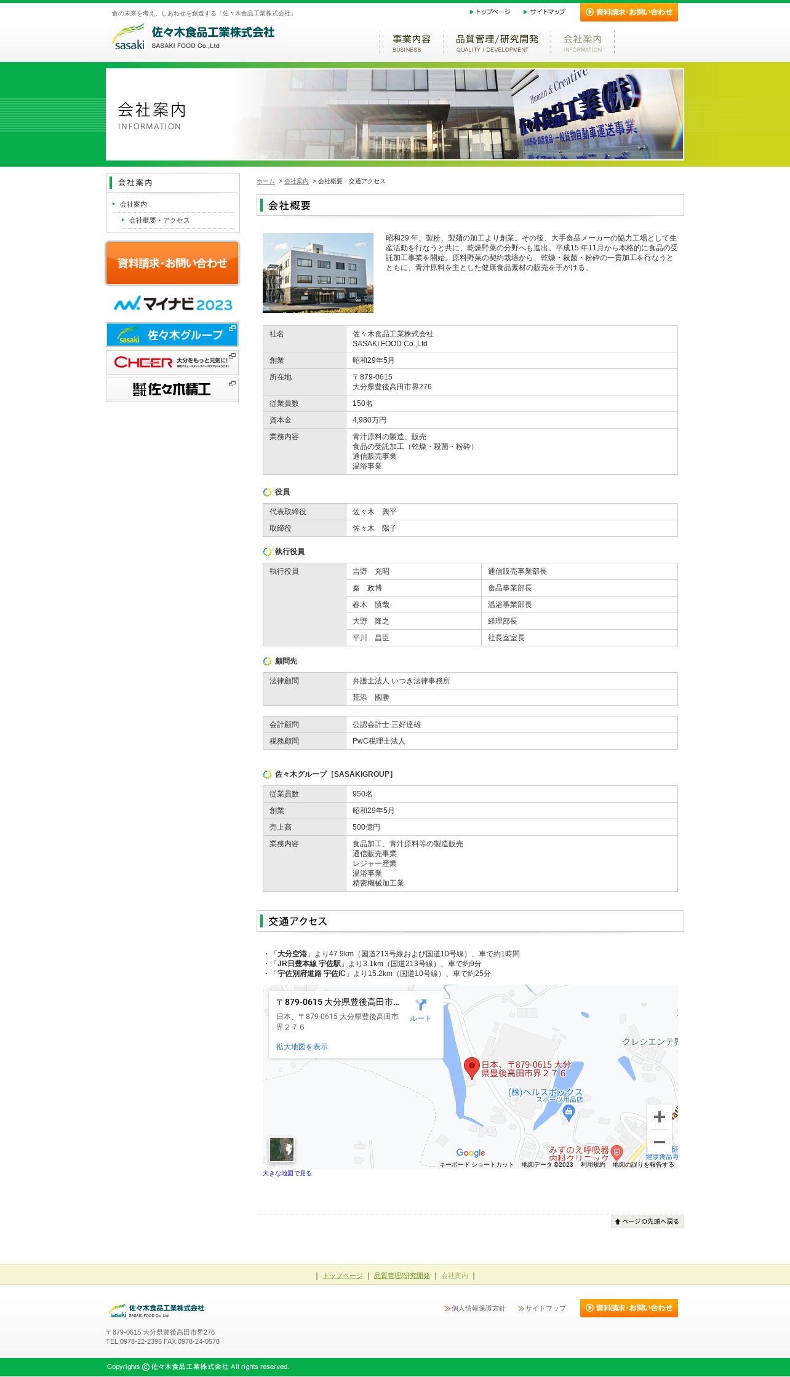Click the sasaki company logo in header
The image size is (790, 1377).
[193, 37]
